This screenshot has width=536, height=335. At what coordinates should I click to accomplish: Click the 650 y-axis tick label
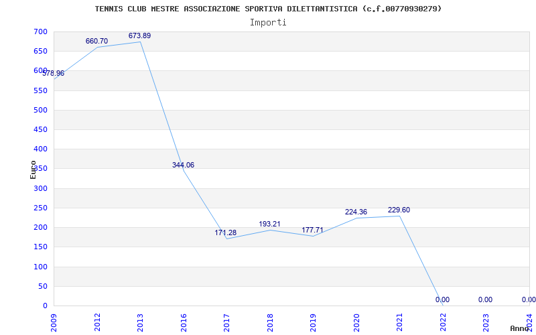point(40,52)
